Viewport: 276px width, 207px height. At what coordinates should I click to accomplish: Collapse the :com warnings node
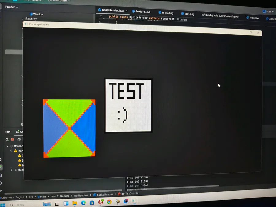pos(11,151)
